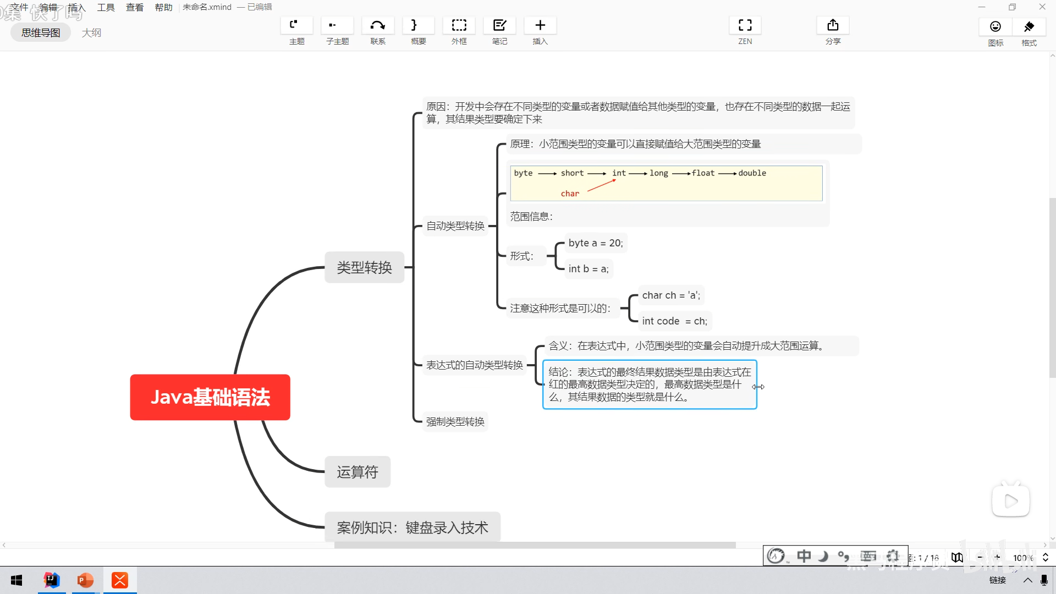Image resolution: width=1056 pixels, height=594 pixels.
Task: Click the zoom out minus button
Action: (980, 557)
